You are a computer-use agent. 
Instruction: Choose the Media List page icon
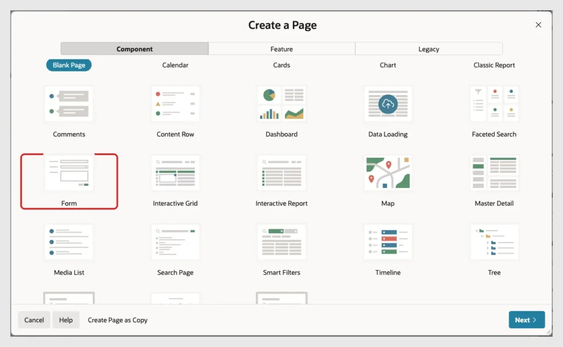69,242
